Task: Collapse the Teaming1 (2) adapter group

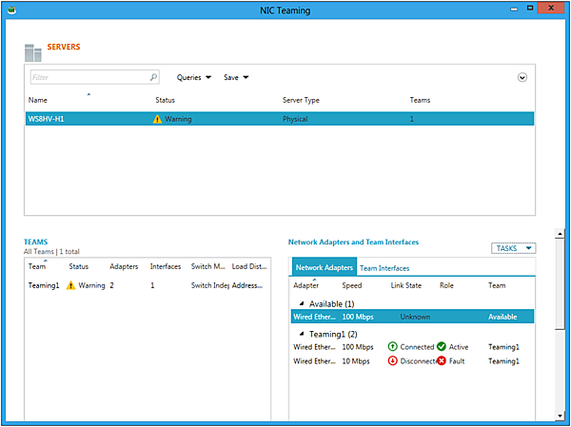Action: click(x=300, y=335)
